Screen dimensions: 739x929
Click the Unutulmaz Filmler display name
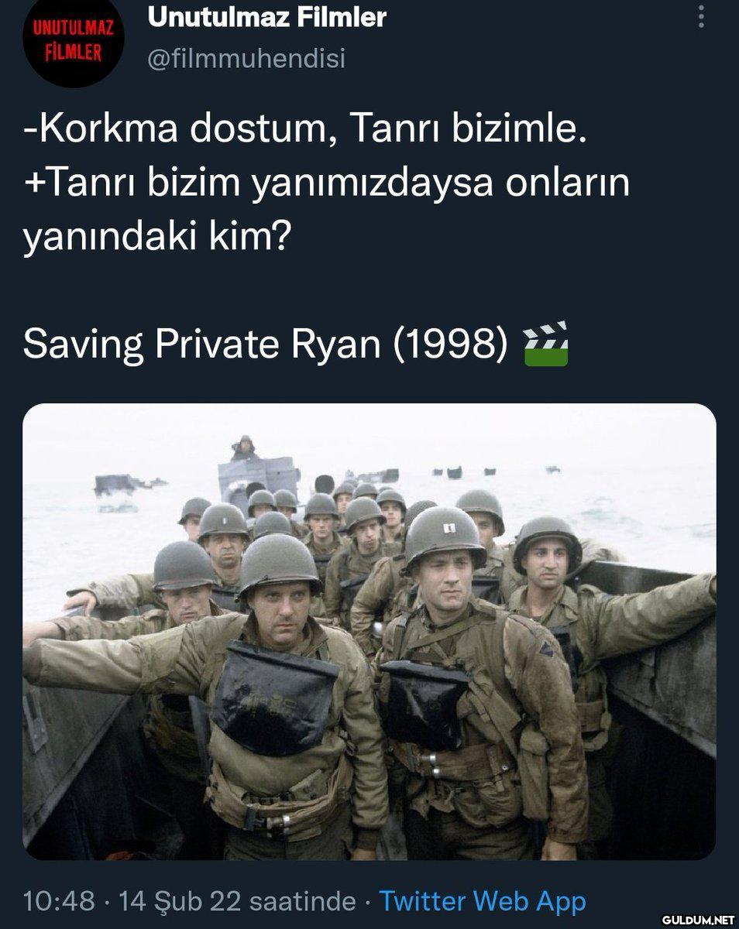coord(266,16)
